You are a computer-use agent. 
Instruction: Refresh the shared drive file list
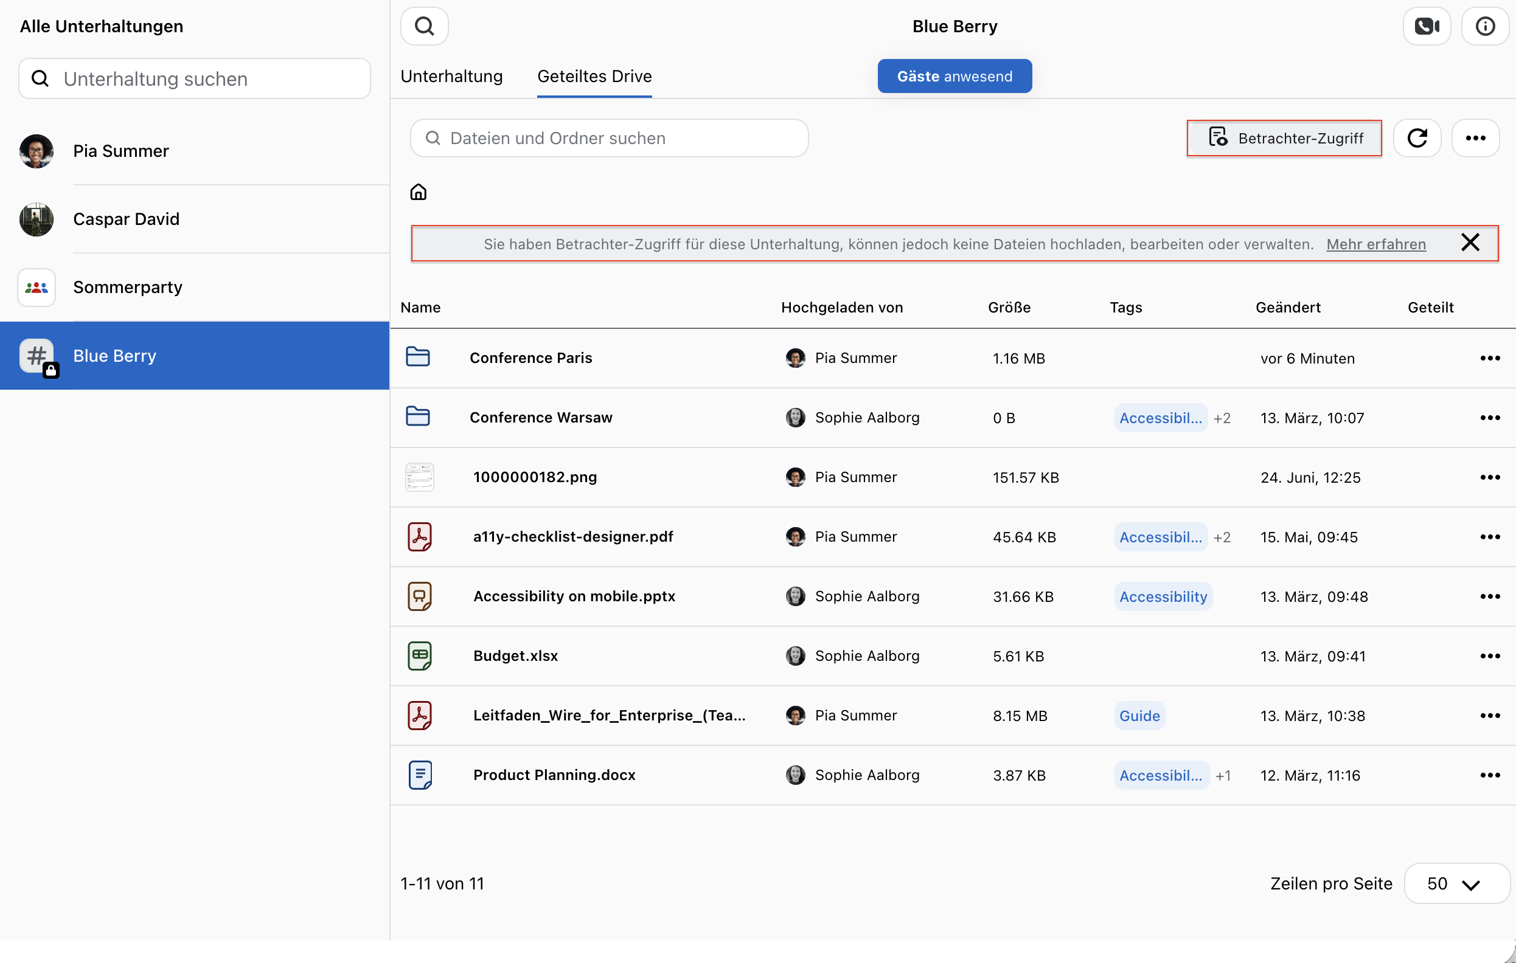1416,138
